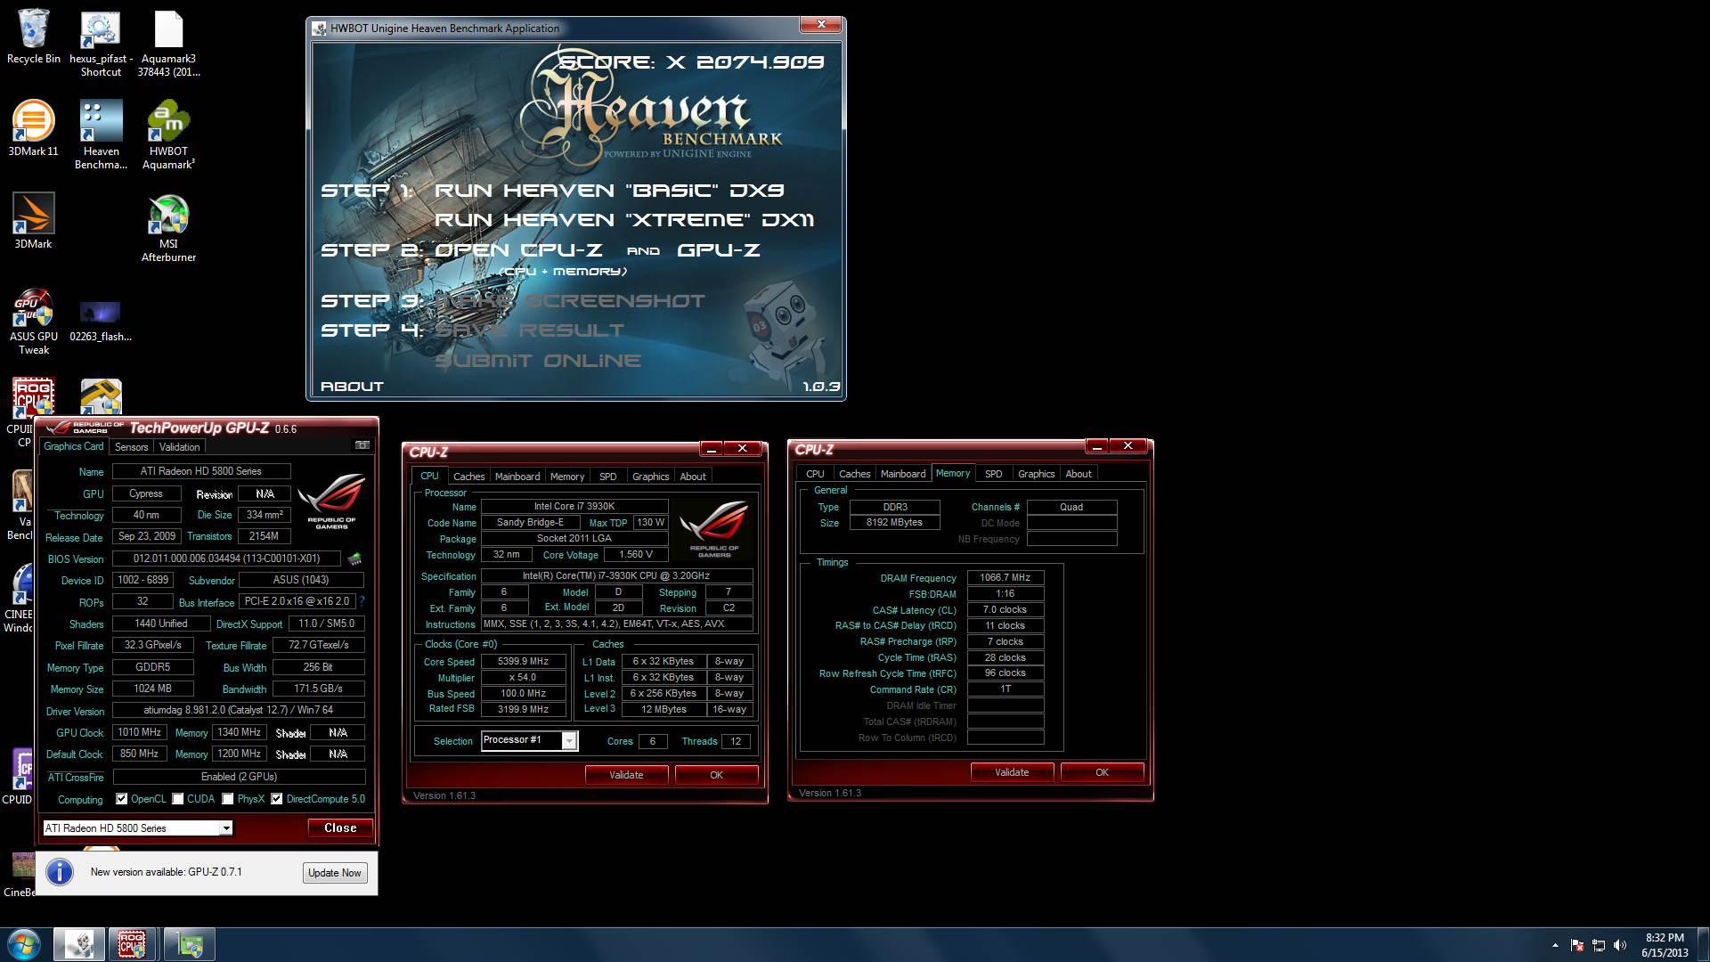
Task: Click the Driver Version field in GPU-Z
Action: click(x=239, y=711)
